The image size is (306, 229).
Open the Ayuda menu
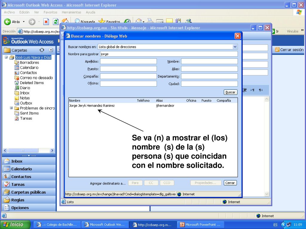tap(91, 12)
